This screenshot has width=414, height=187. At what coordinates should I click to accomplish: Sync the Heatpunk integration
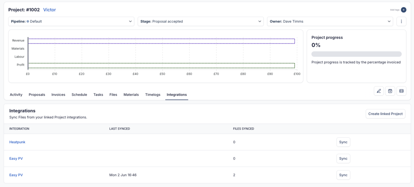click(343, 142)
